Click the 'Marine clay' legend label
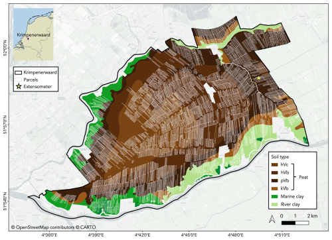This screenshot has width=332, height=240. tap(292, 196)
